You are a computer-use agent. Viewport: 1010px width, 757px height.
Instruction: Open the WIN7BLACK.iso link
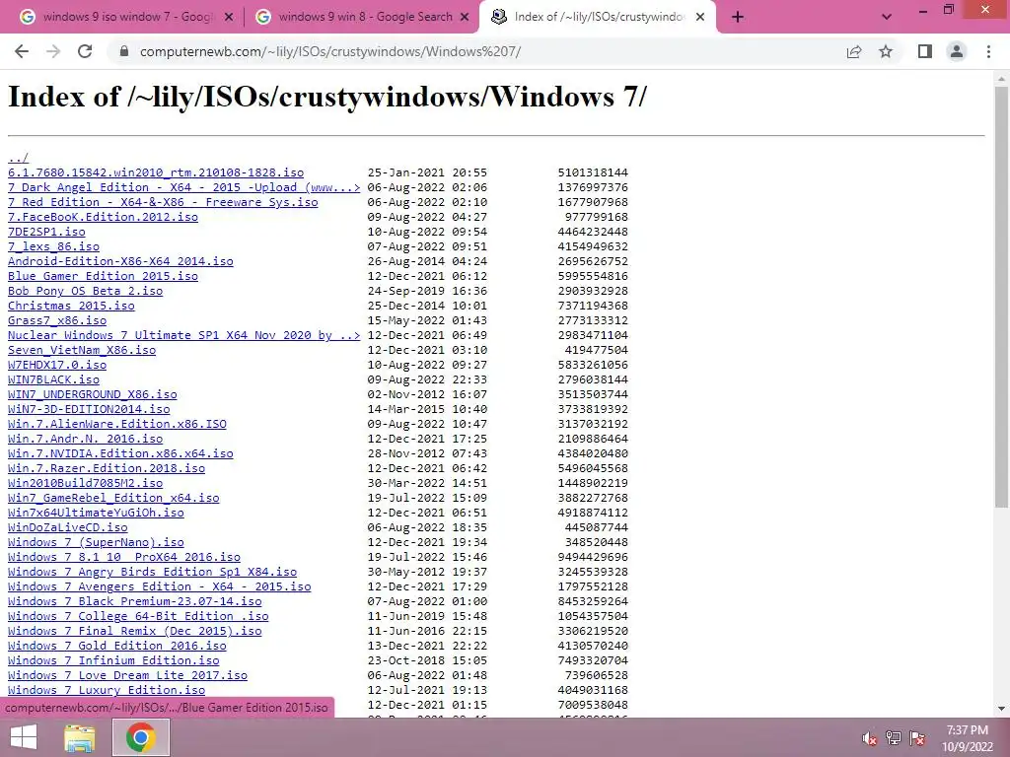point(53,379)
